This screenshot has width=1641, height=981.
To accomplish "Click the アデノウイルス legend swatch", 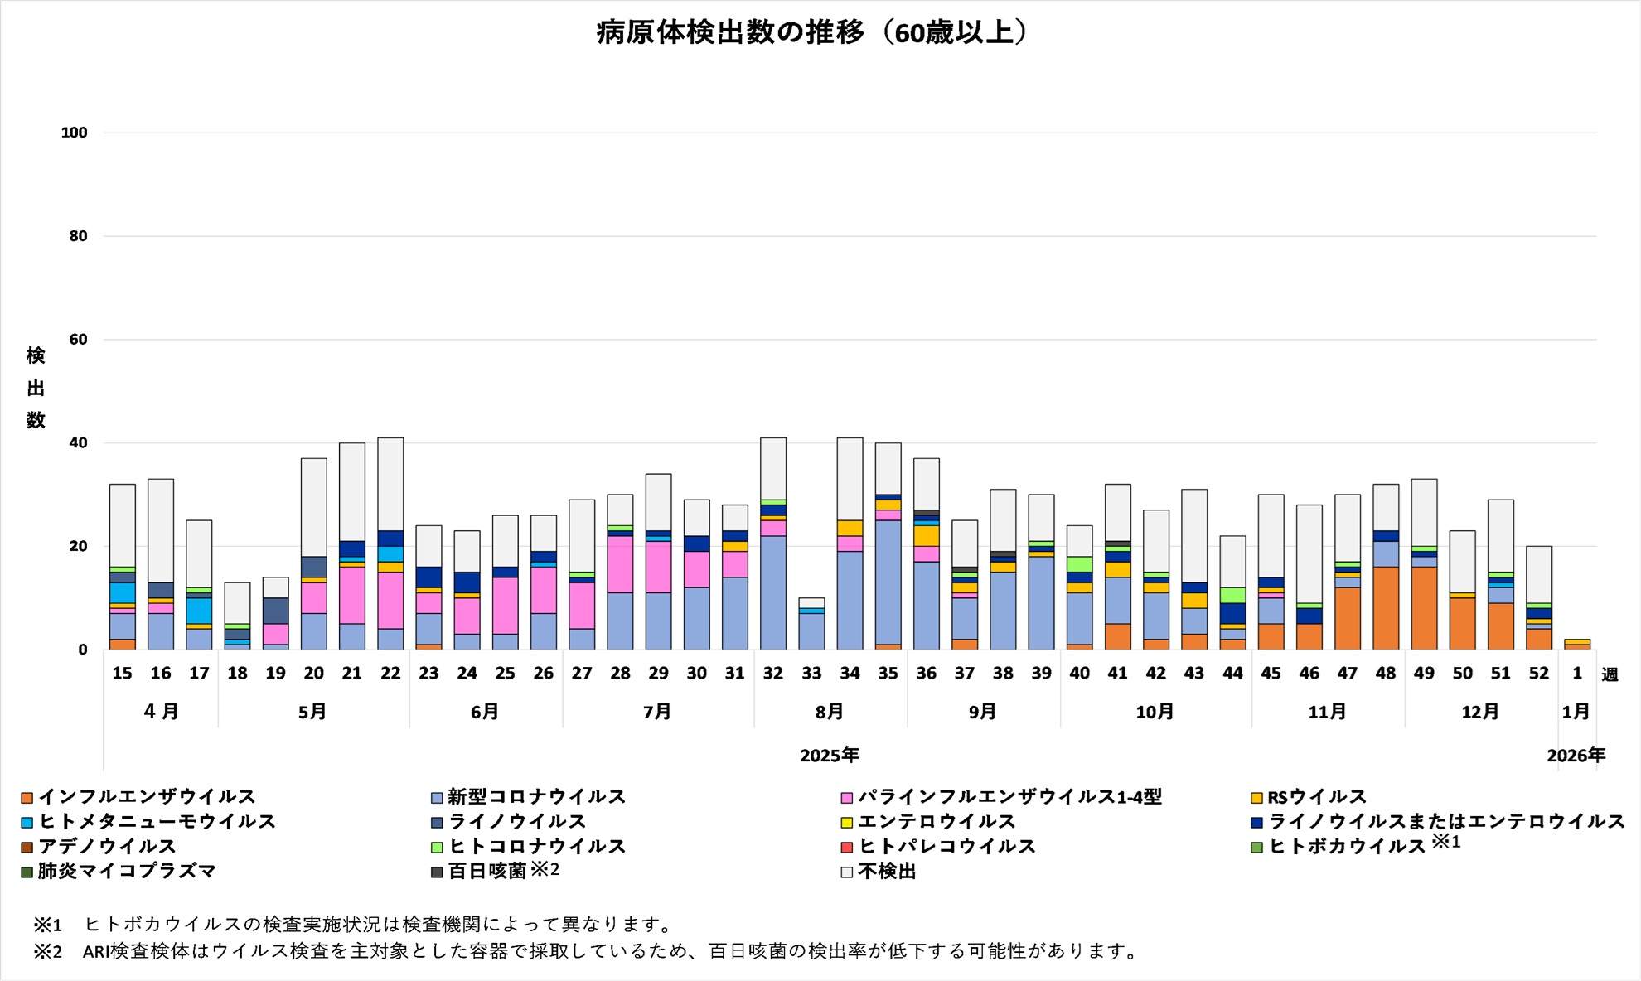I will [x=27, y=848].
